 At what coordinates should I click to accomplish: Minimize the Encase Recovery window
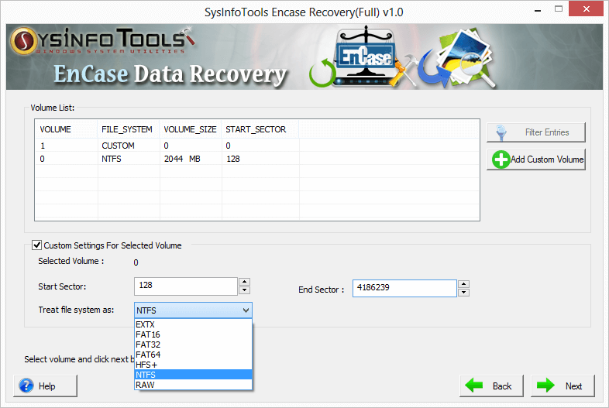(x=538, y=10)
